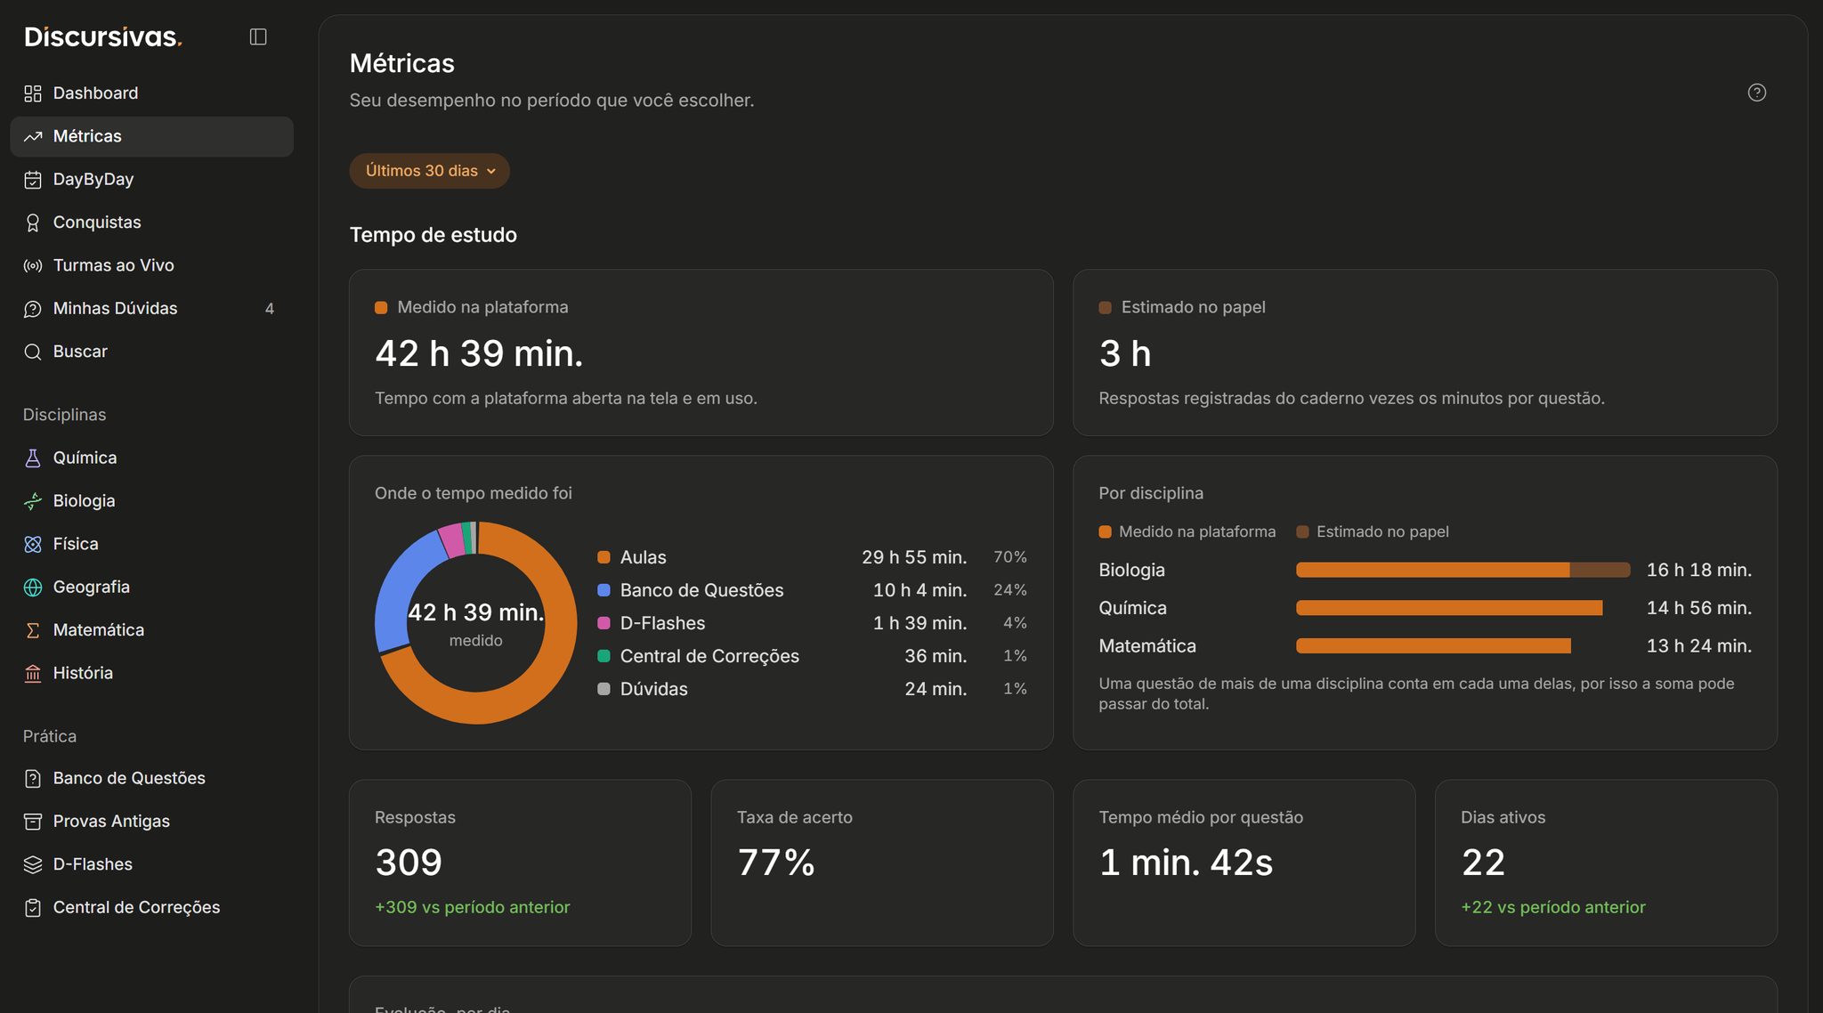Click the Química study time bar
The height and width of the screenshot is (1013, 1823).
(1449, 608)
